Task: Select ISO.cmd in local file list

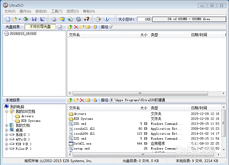Action: click(80, 124)
